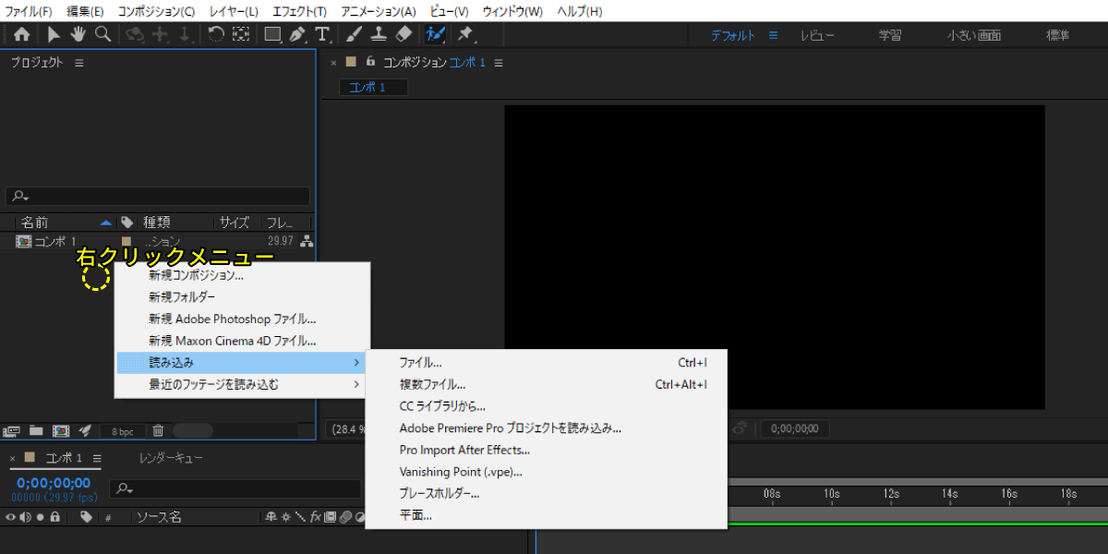Click the fx effect switch in timeline header

click(315, 517)
